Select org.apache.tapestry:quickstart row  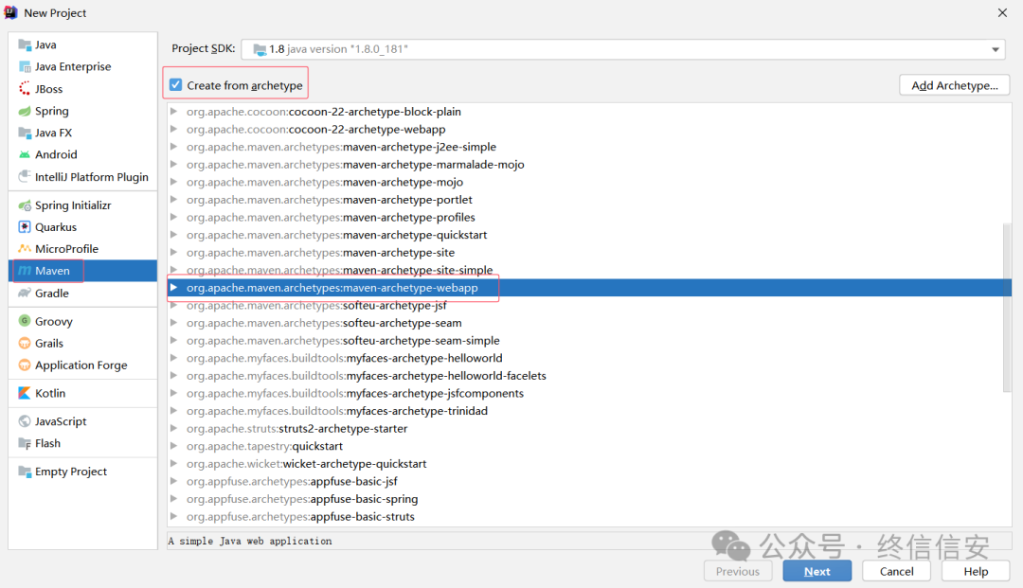(x=589, y=446)
